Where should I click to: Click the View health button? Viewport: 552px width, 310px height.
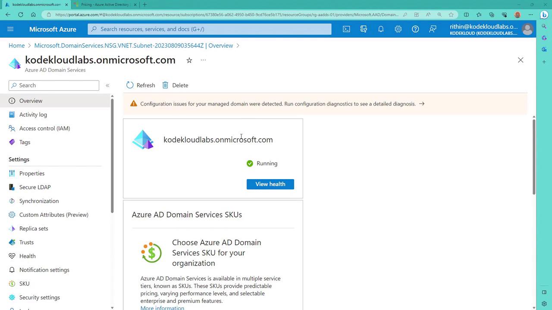click(270, 184)
